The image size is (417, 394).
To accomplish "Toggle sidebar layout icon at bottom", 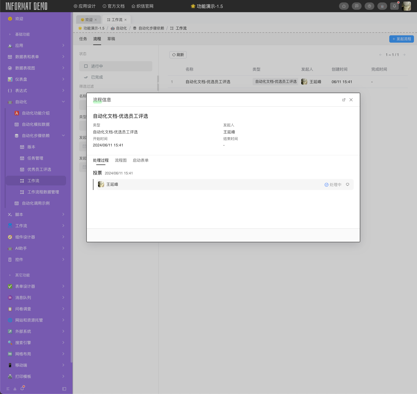I will [64, 389].
